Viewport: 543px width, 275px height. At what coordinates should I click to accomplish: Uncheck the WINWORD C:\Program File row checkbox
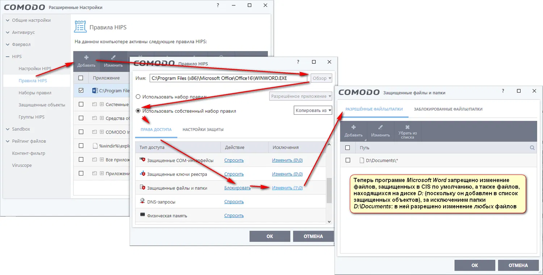(x=81, y=90)
